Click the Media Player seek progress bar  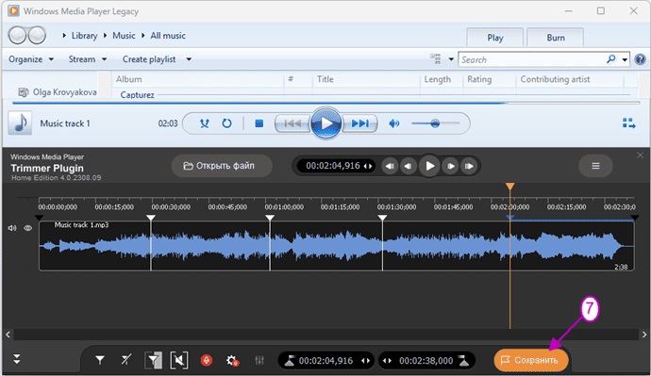tap(325, 103)
